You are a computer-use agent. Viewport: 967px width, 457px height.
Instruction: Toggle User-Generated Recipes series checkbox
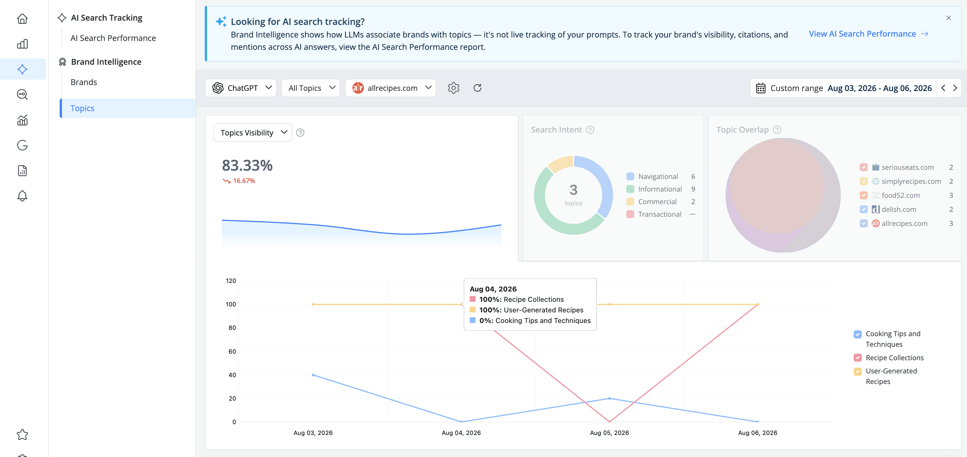tap(858, 371)
